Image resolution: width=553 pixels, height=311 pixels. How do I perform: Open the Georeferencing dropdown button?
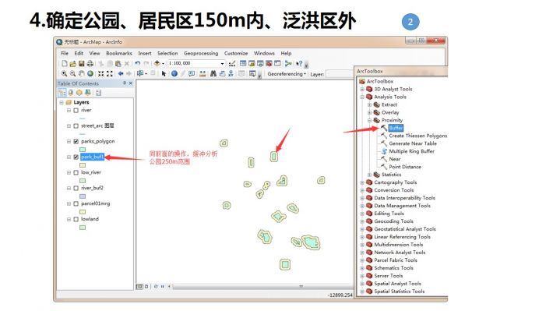coord(287,74)
